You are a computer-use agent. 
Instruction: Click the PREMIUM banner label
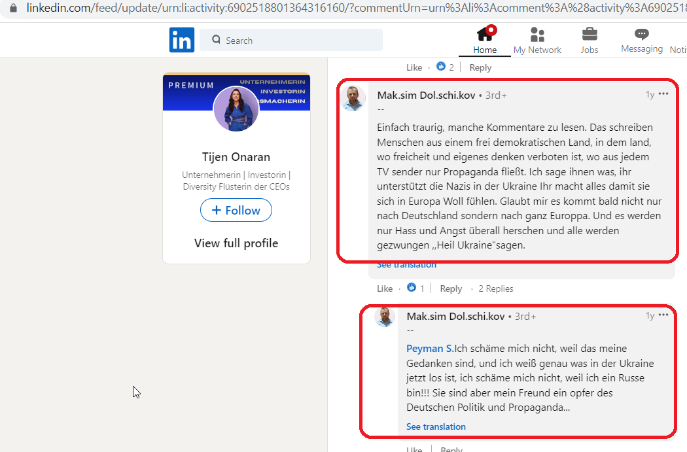tap(191, 86)
